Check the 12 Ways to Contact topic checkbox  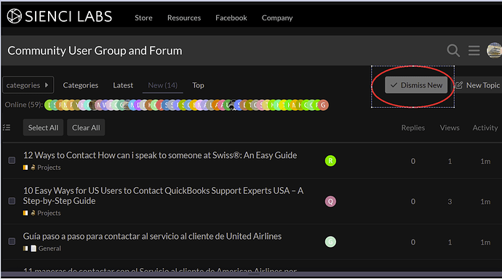tap(12, 160)
